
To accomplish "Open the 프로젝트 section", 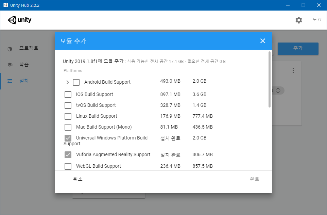I will [x=29, y=48].
